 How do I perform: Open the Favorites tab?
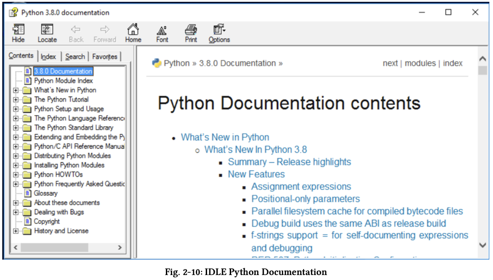point(105,57)
